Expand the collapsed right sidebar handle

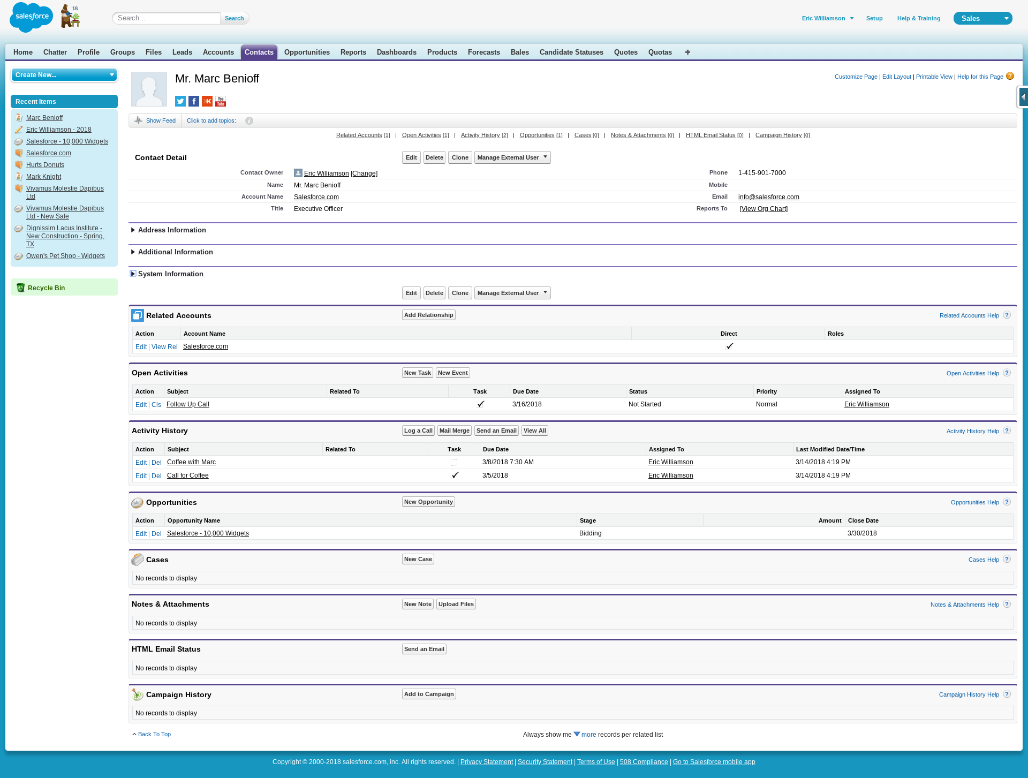[1023, 97]
